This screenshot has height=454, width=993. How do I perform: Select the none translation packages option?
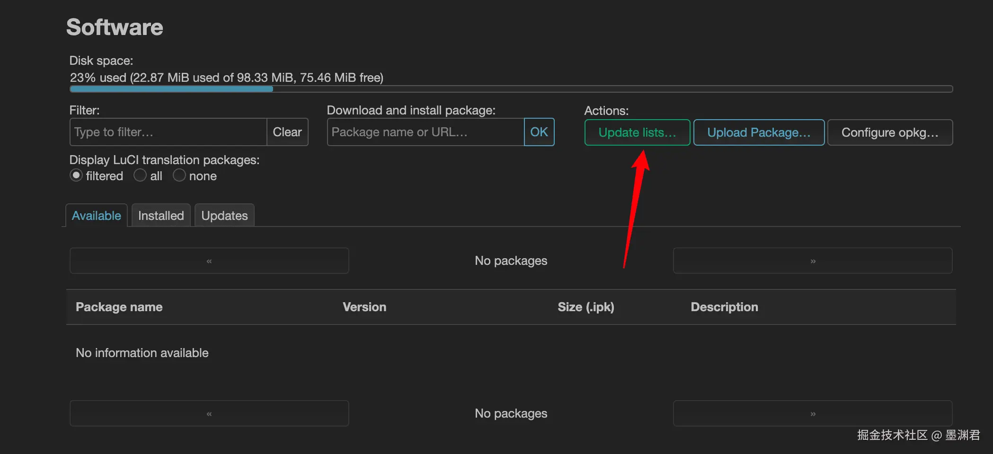click(x=179, y=175)
